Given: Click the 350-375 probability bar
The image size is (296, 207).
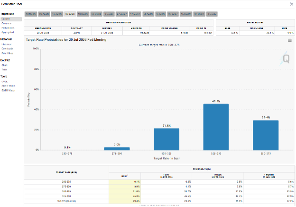Looking at the screenshot, I should coord(265,135).
